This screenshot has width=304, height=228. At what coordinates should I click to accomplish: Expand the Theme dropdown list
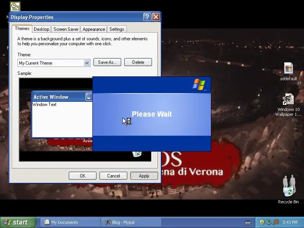click(x=87, y=63)
